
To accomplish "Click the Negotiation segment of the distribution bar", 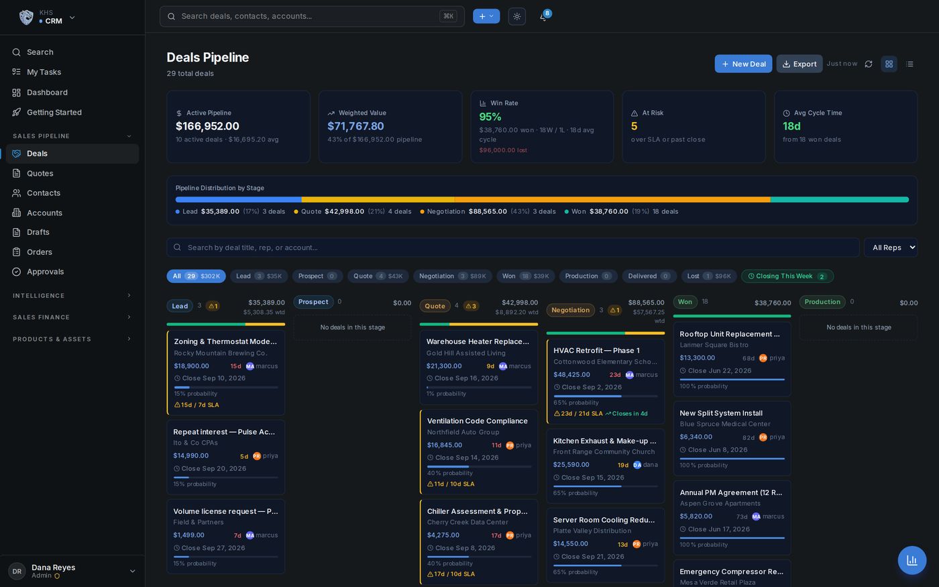I will (612, 200).
